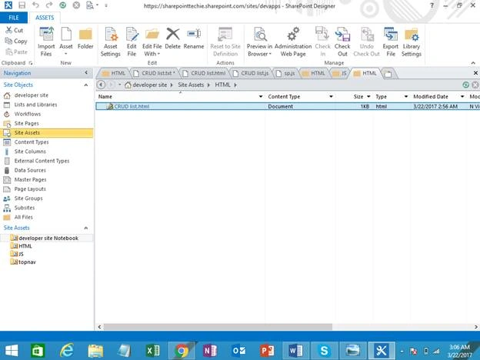Open Library Settings
Viewport: 480px width, 360px height.
412,42
